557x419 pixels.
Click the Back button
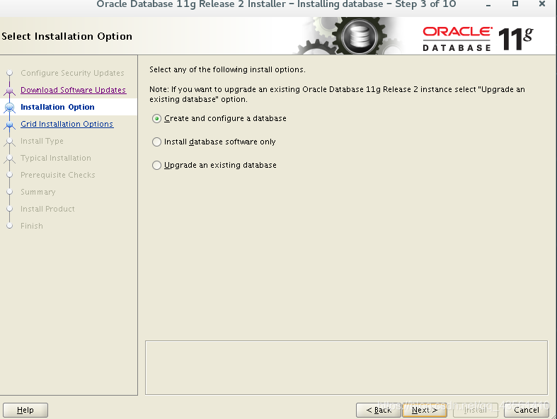[379, 410]
